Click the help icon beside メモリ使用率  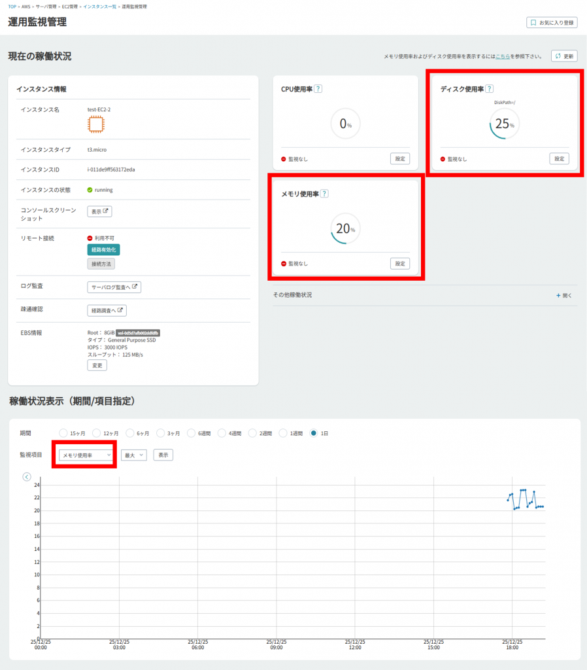324,194
